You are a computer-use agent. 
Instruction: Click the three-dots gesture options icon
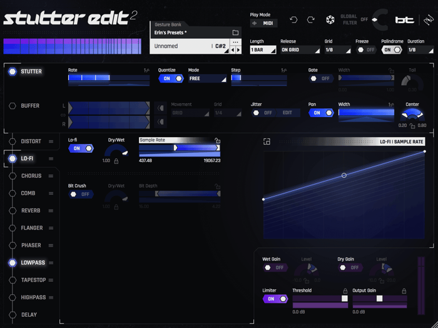click(235, 43)
